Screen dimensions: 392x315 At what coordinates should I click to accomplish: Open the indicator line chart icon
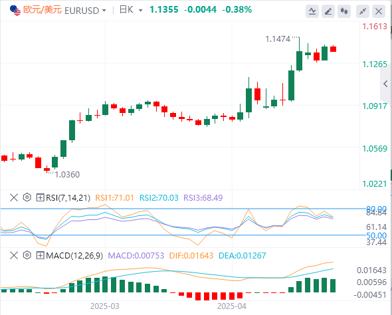click(x=312, y=11)
